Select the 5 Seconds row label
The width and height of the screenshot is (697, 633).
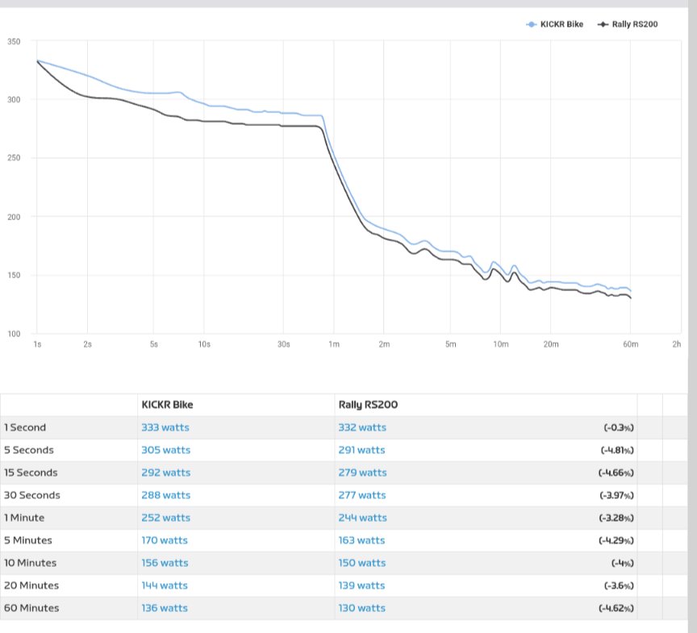pyautogui.click(x=29, y=450)
